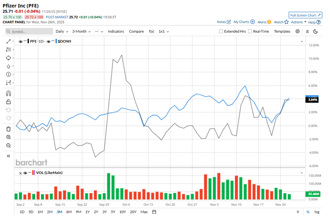Collapse the volume pane chevron
Image resolution: width=330 pixels, height=219 pixels.
pyautogui.click(x=301, y=173)
